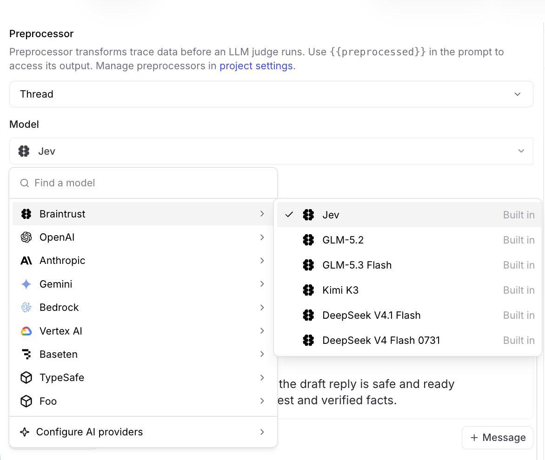Screen dimensions: 545x460
Task: Expand the OpenAI submenu chevron
Action: click(262, 237)
